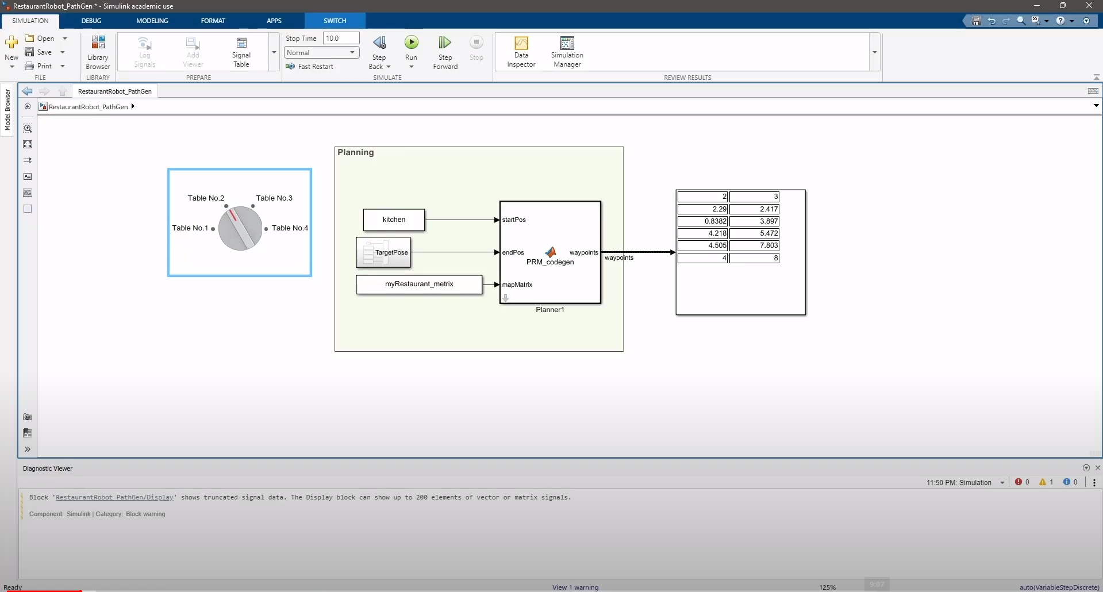
Task: Select the RestaurantRobot_PathGen model tab
Action: 115,91
